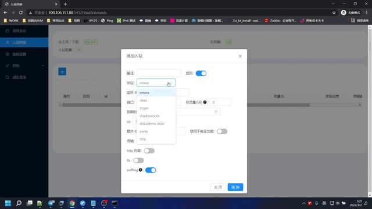Screen dimensions: 372x209
Task: Open the calendar icon in the expiry date field
Action: (x=216, y=112)
